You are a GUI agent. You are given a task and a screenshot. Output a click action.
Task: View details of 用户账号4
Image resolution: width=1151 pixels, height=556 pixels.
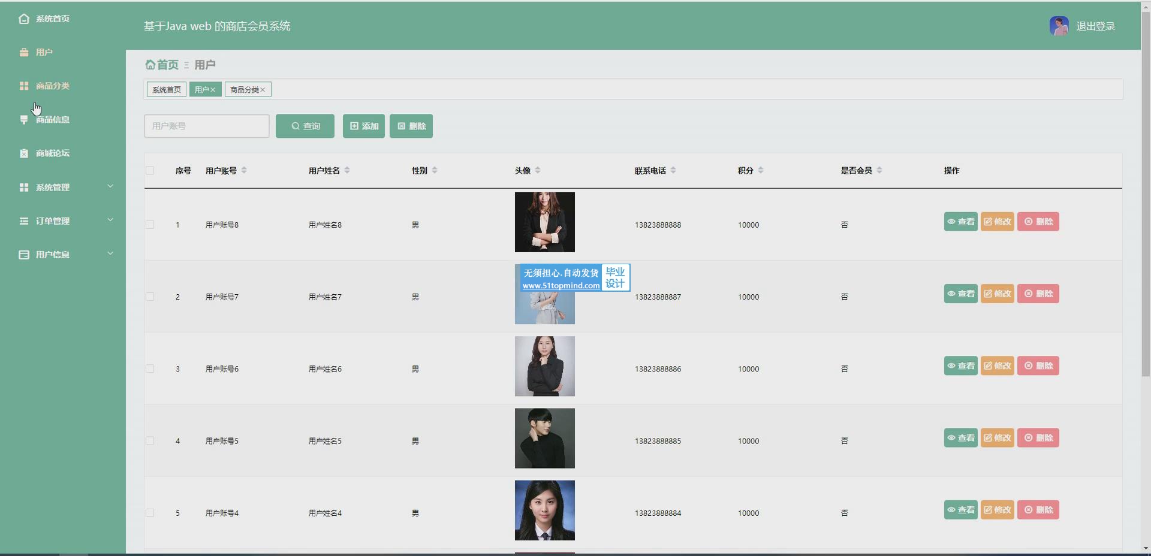click(x=961, y=510)
